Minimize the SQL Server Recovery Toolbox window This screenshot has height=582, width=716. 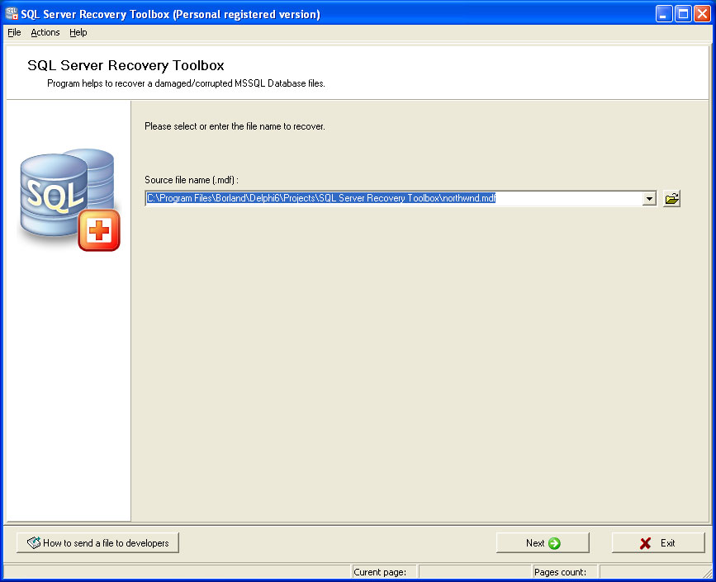(x=664, y=14)
